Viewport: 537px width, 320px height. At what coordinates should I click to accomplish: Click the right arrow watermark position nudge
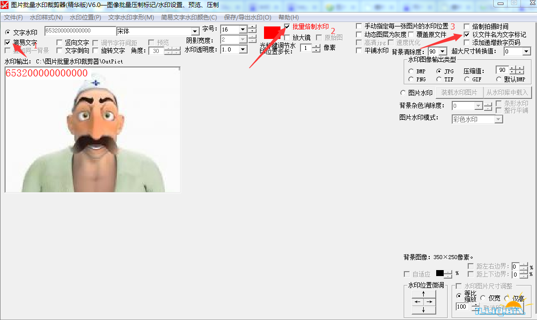pyautogui.click(x=430, y=302)
